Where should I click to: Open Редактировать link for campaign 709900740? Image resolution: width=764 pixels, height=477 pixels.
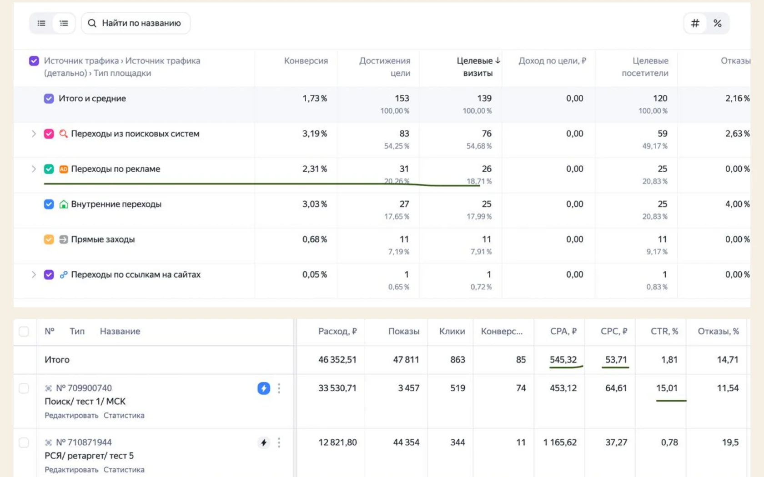pyautogui.click(x=71, y=415)
